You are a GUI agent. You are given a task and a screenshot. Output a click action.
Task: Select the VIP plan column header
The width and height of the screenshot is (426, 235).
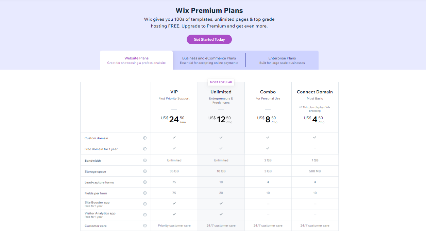pyautogui.click(x=174, y=92)
